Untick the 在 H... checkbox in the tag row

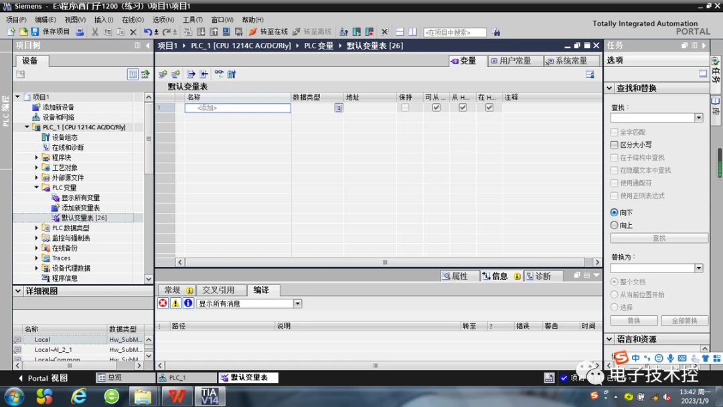click(489, 107)
